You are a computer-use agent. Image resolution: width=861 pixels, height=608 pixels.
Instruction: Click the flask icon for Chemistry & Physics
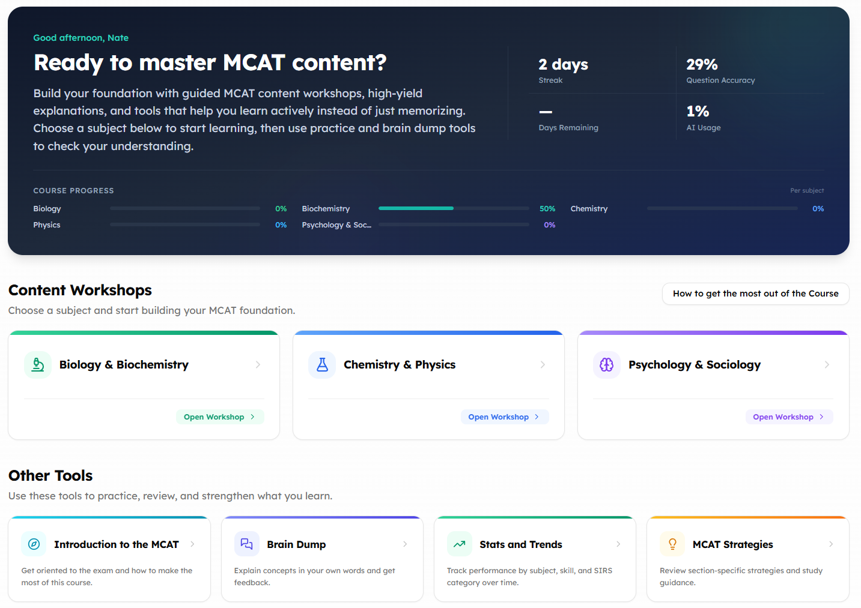pos(322,365)
